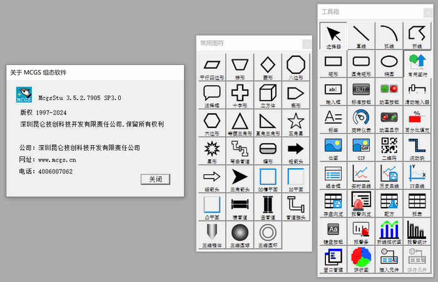Choose the 立方体 cube shape
The width and height of the screenshot is (438, 282).
point(268,96)
